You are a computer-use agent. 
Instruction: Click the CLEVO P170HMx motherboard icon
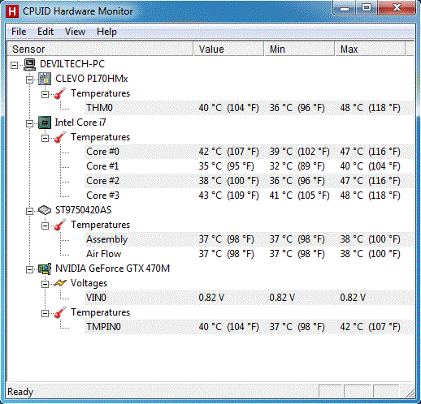45,79
